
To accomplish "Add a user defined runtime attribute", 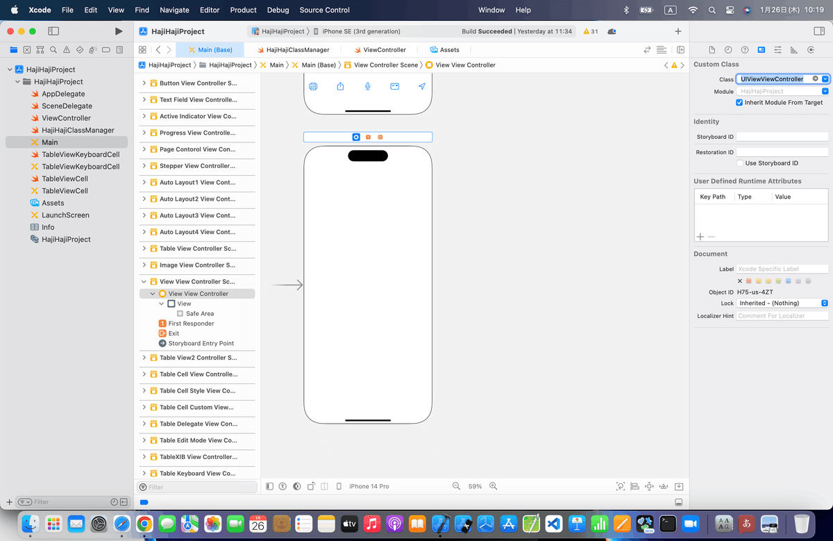I will pos(700,237).
